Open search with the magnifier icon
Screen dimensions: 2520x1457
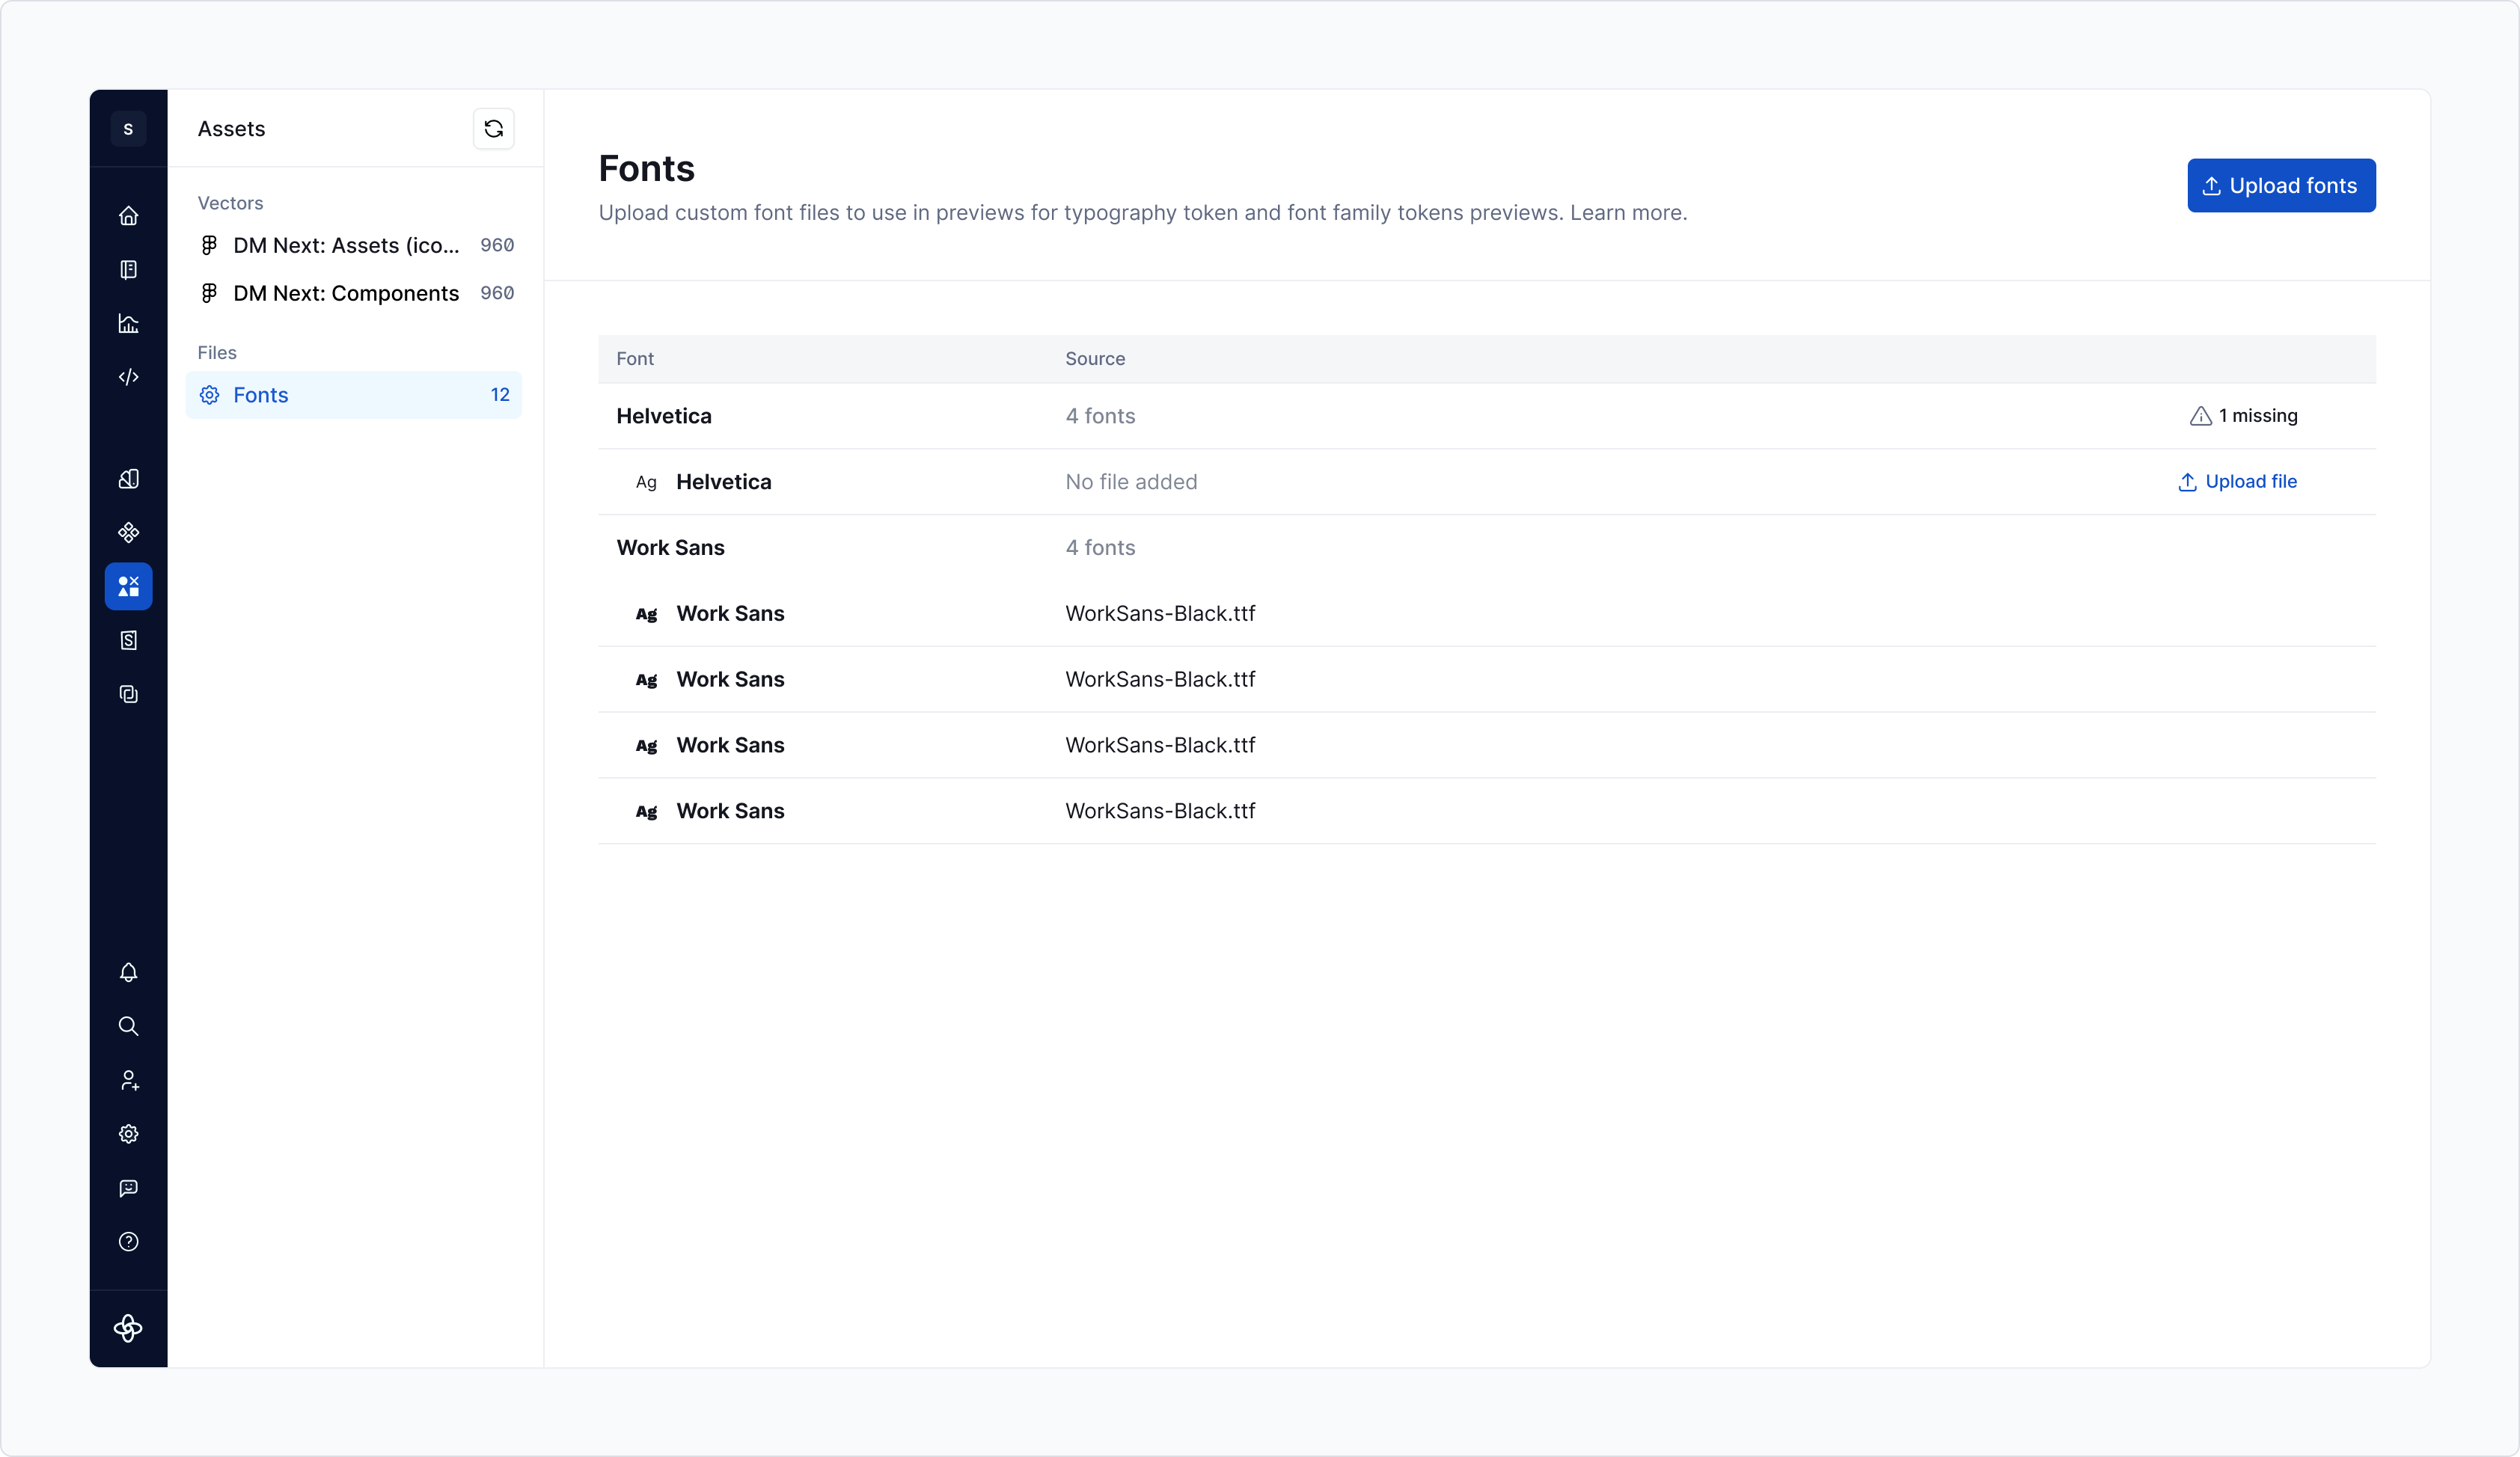click(128, 1026)
